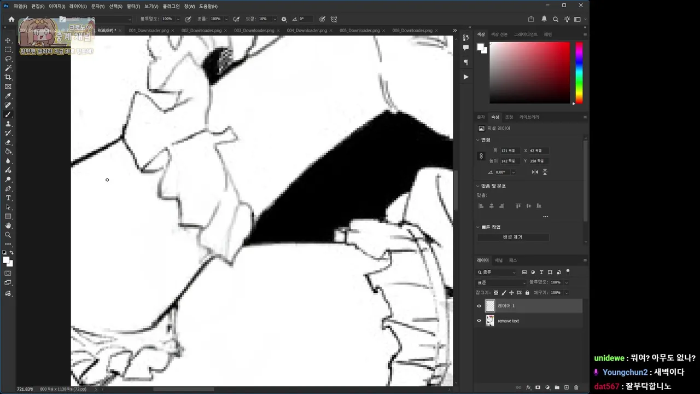Viewport: 700px width, 394px height.
Task: Select the Rectangular Marquee tool
Action: click(x=8, y=50)
